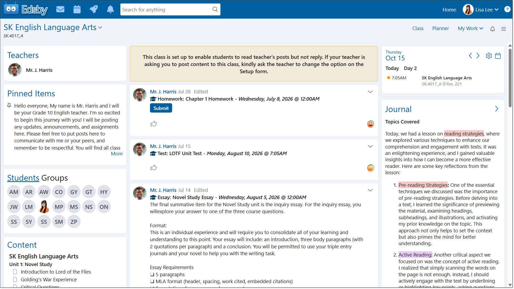Open Mr. J. Harris teacher profile
The width and height of the screenshot is (514, 289).
[39, 70]
